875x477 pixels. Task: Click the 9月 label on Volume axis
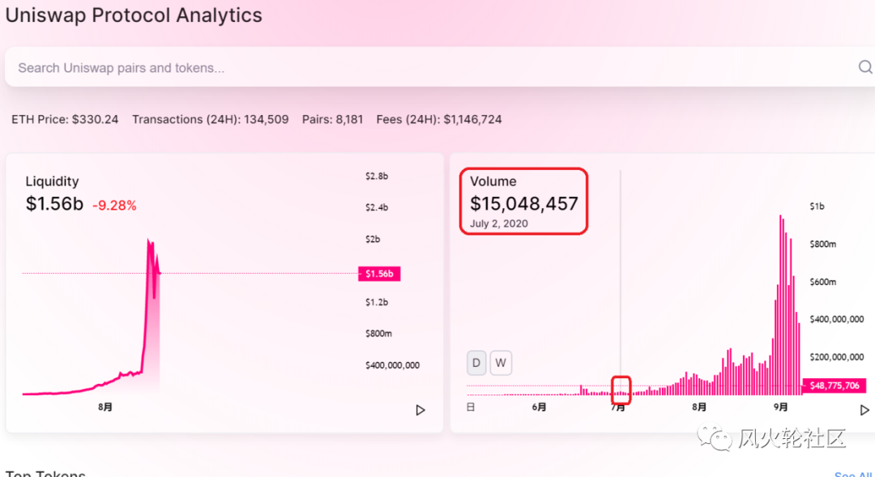[780, 407]
